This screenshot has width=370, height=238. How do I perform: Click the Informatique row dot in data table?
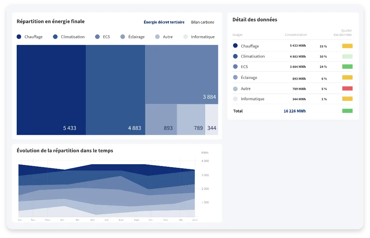click(235, 99)
